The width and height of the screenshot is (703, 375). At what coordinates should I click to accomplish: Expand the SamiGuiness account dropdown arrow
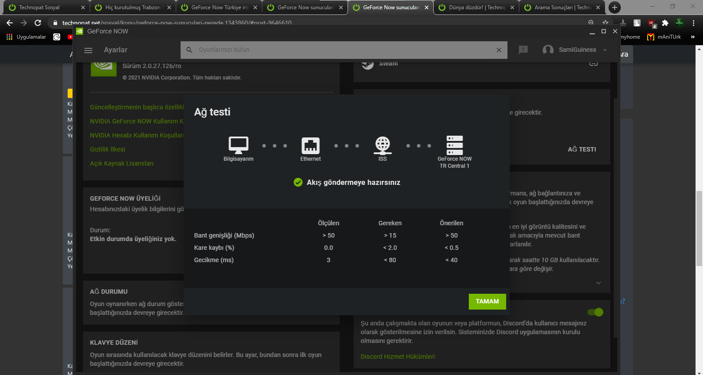pyautogui.click(x=605, y=50)
